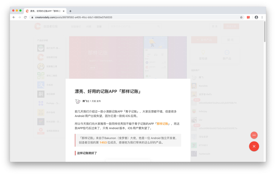The height and width of the screenshot is (175, 276).
Task: Open 我要戴口罩 product icon in sidebar
Action: coord(41,66)
